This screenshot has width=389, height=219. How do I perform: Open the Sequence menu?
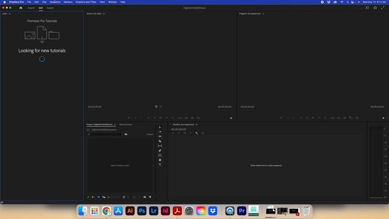[55, 2]
